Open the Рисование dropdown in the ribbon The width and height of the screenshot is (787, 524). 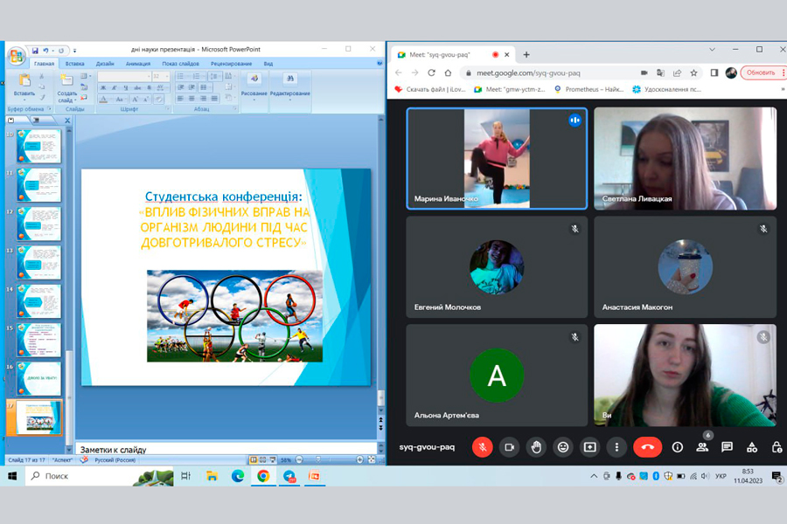click(x=254, y=99)
